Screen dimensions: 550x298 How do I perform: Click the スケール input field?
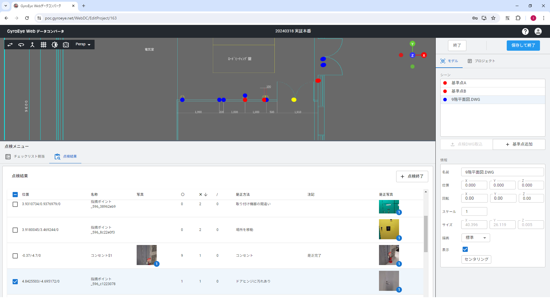(474, 211)
